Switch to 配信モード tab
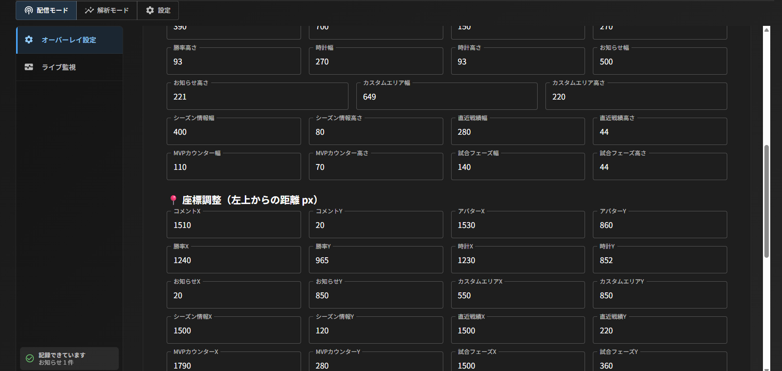 pos(46,10)
